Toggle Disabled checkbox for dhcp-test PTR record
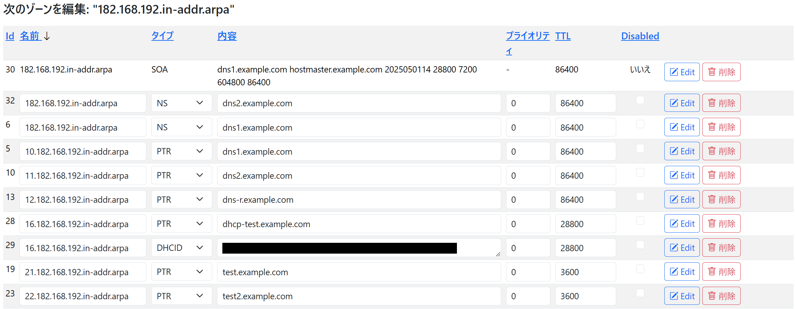This screenshot has width=795, height=309. point(640,221)
